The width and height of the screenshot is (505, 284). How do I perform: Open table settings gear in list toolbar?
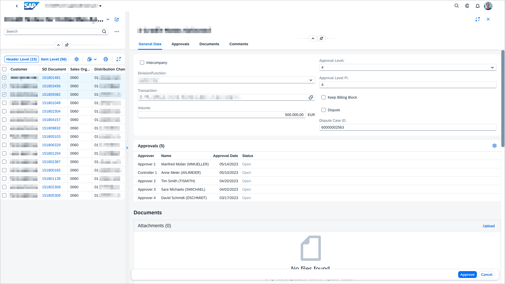(77, 59)
